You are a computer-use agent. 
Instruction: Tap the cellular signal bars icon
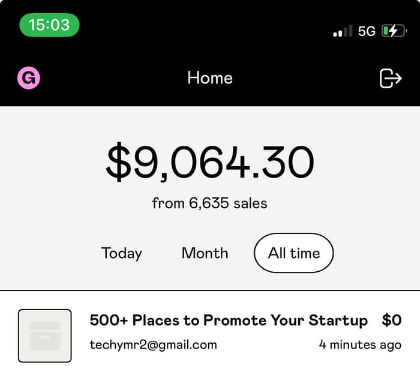[x=343, y=31]
